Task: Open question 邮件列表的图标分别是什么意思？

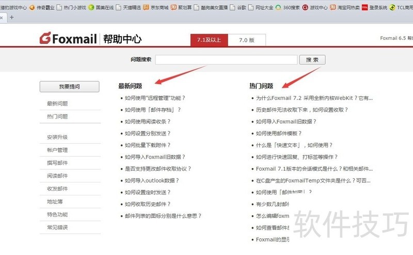Action: [x=163, y=216]
